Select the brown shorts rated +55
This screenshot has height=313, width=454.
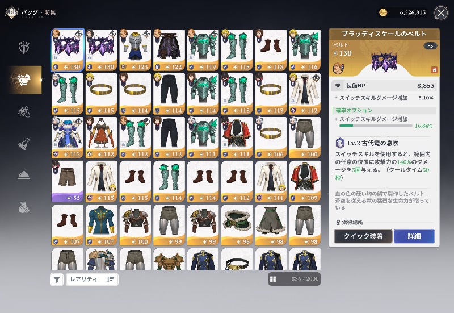(68, 181)
